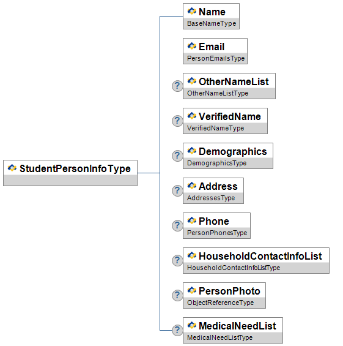Image resolution: width=343 pixels, height=346 pixels.
Task: Click the question mark icon beside VerifiedName
Action: [177, 121]
